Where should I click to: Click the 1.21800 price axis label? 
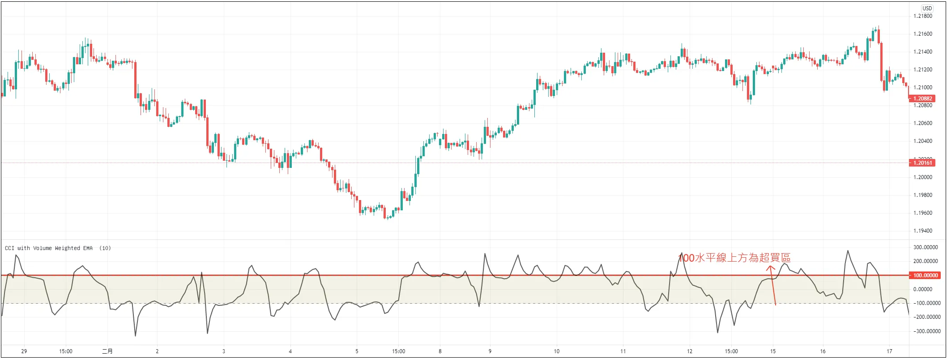coord(923,16)
